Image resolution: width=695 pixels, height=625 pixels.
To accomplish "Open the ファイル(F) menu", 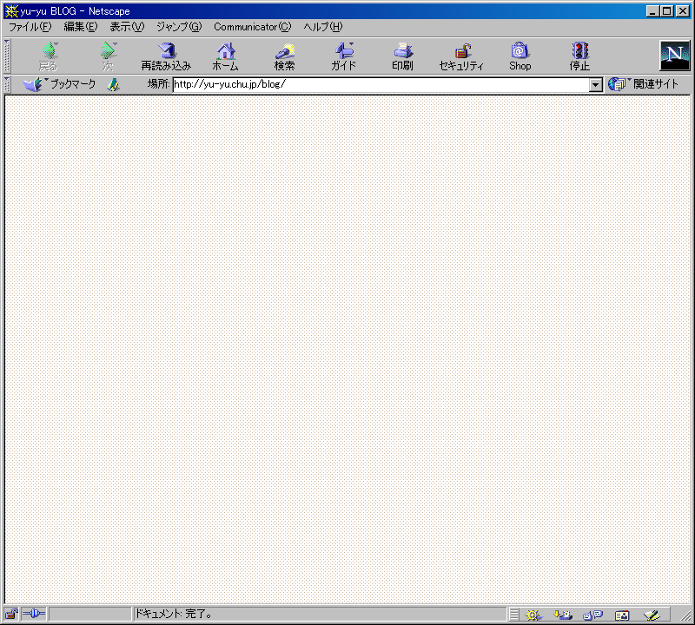I will (x=30, y=27).
